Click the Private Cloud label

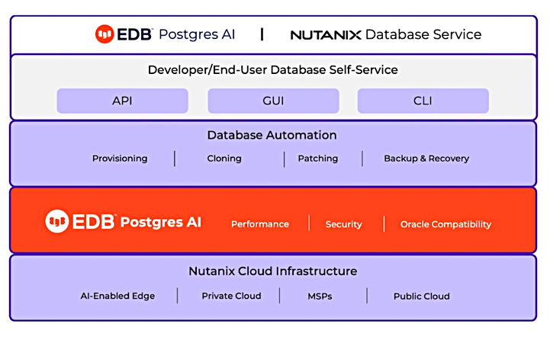click(x=231, y=296)
